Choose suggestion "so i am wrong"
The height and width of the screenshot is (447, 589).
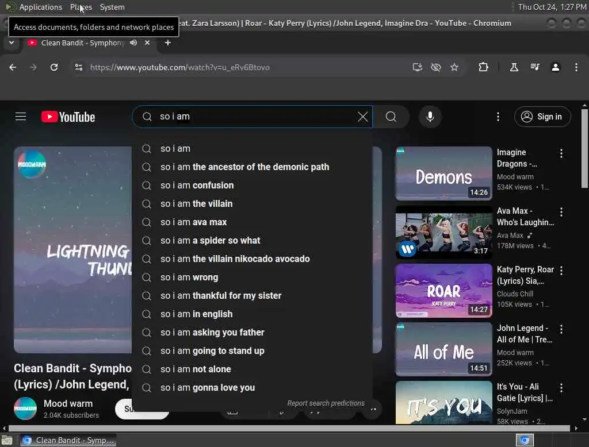(252, 278)
